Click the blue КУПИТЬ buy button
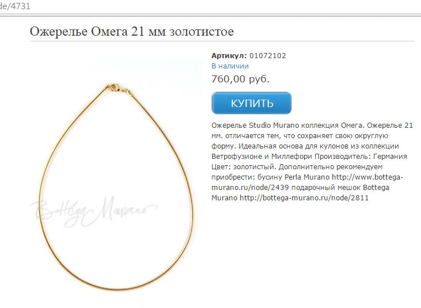This screenshot has height=308, width=421. click(x=251, y=103)
